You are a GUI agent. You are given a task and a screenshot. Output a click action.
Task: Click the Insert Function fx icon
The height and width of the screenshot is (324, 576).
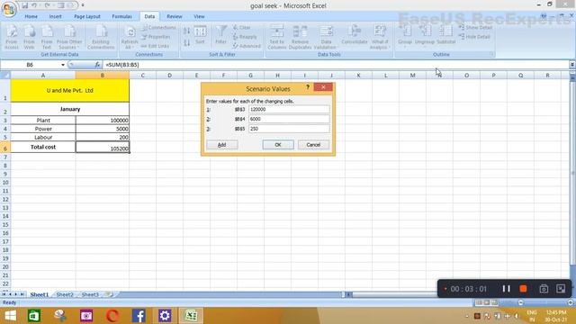click(x=97, y=65)
